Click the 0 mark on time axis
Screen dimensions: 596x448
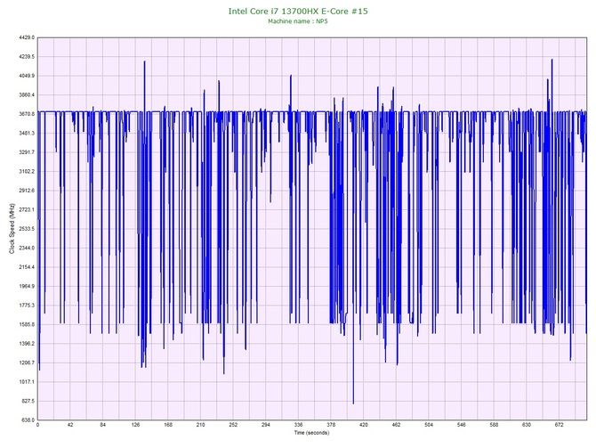coord(37,426)
